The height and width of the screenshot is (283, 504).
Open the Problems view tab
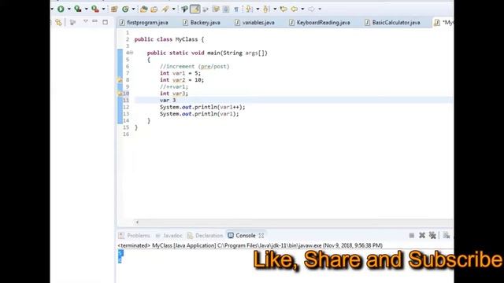click(x=135, y=236)
